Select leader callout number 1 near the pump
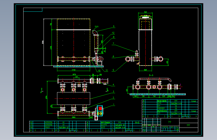The image size is (217, 140). (114, 104)
